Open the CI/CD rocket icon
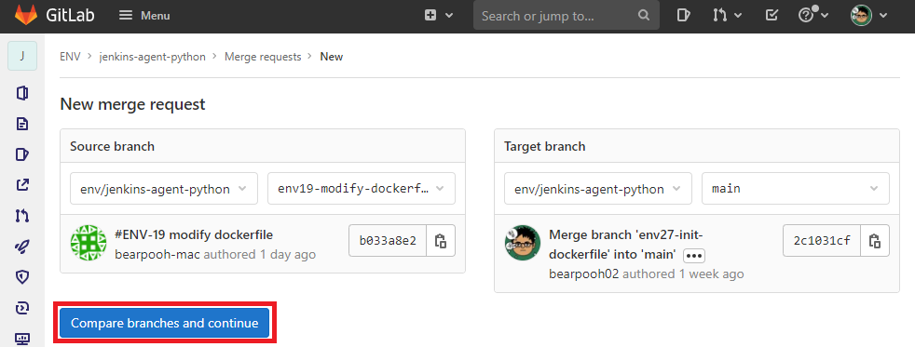 (22, 247)
